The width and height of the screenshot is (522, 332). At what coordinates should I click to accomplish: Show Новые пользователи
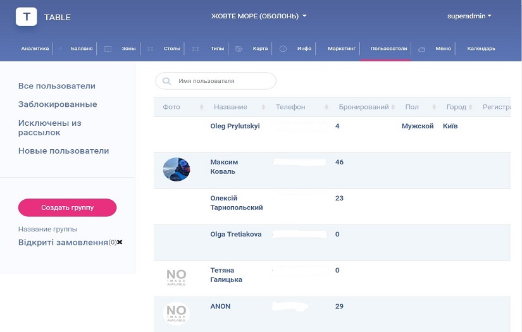[x=63, y=151]
